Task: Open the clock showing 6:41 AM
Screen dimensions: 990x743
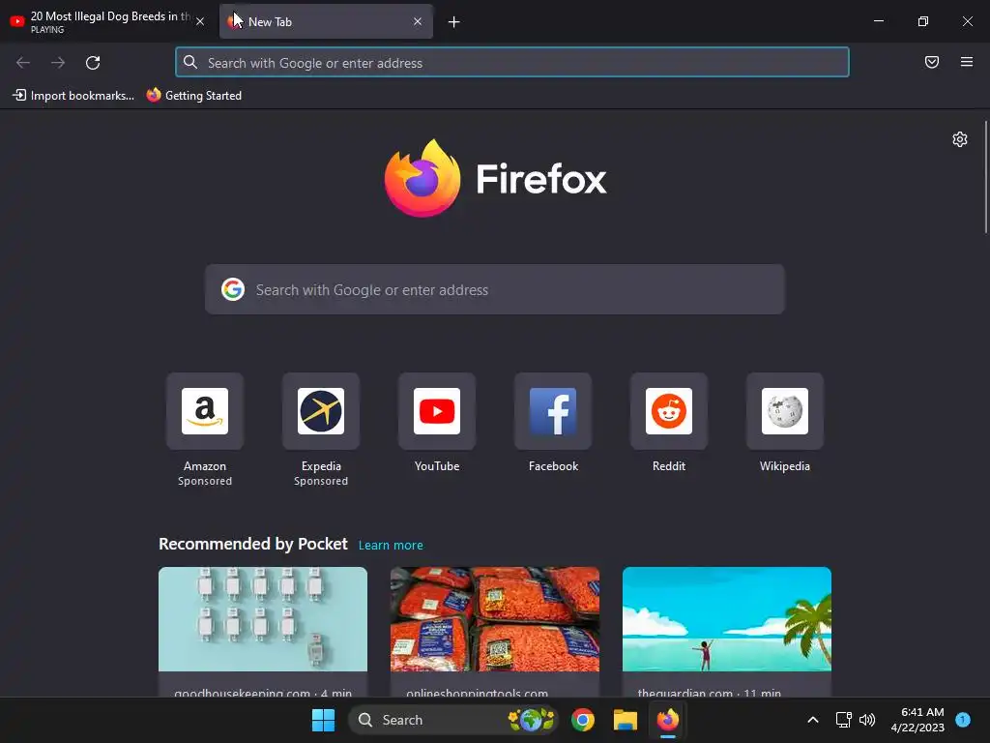Action: click(917, 720)
